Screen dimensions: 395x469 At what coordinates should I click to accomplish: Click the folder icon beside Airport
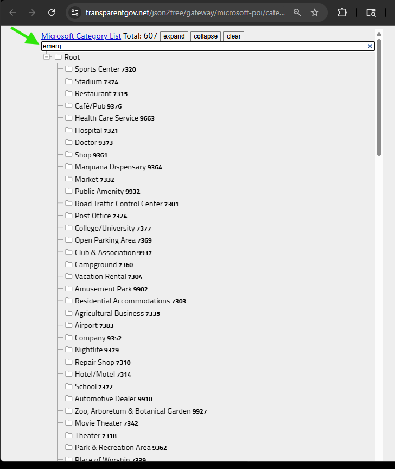(69, 326)
